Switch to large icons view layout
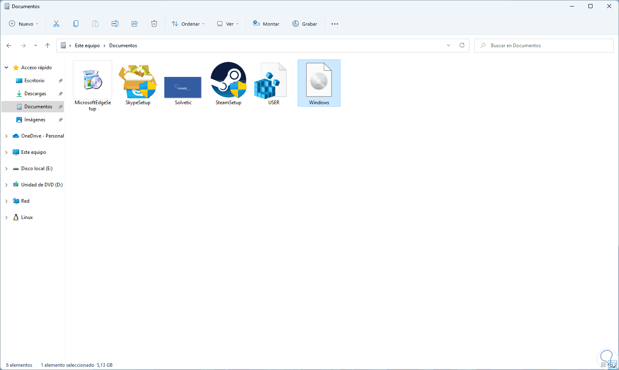 (x=612, y=365)
